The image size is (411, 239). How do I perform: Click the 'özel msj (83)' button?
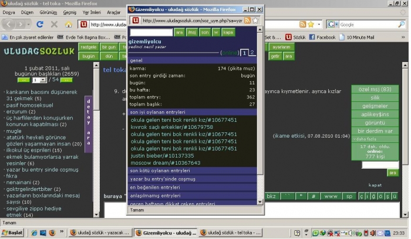click(375, 89)
